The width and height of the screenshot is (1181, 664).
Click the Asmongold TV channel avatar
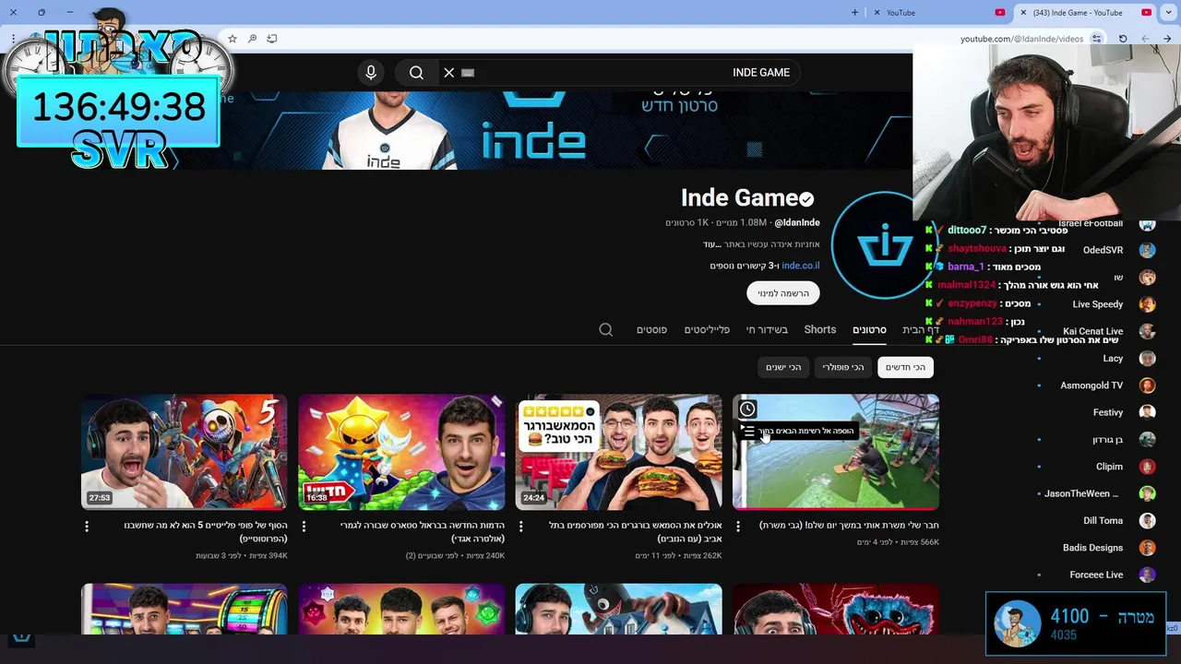tap(1147, 385)
